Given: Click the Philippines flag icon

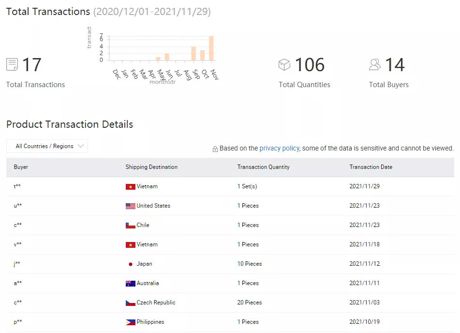Looking at the screenshot, I should coord(130,322).
